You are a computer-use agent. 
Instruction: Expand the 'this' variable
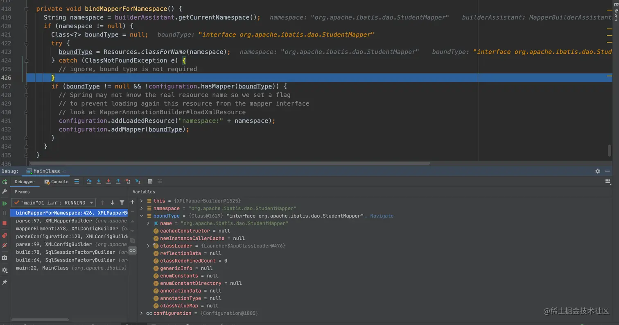tap(142, 201)
